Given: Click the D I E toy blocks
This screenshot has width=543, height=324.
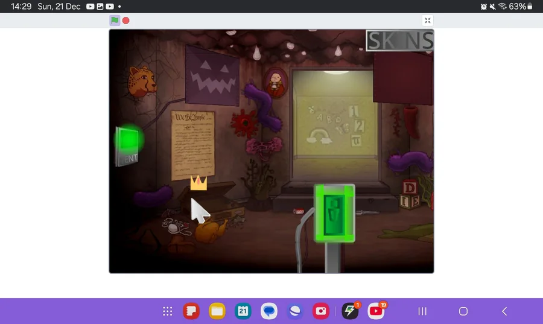Looking at the screenshot, I should (x=410, y=195).
